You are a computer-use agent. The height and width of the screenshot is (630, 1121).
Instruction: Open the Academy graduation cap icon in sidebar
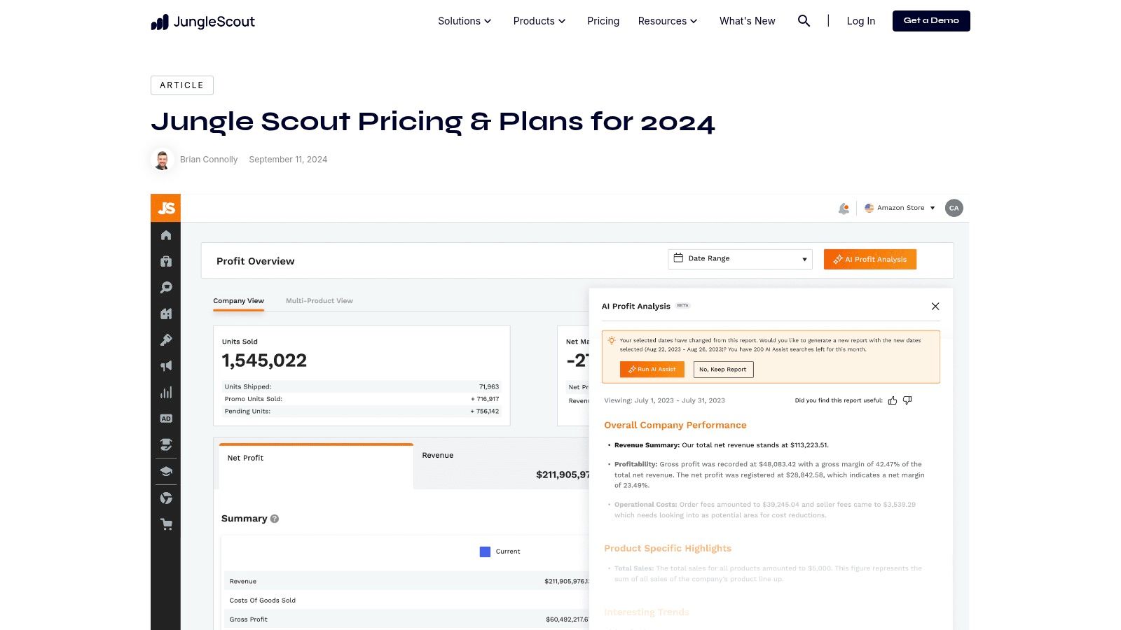(x=166, y=471)
